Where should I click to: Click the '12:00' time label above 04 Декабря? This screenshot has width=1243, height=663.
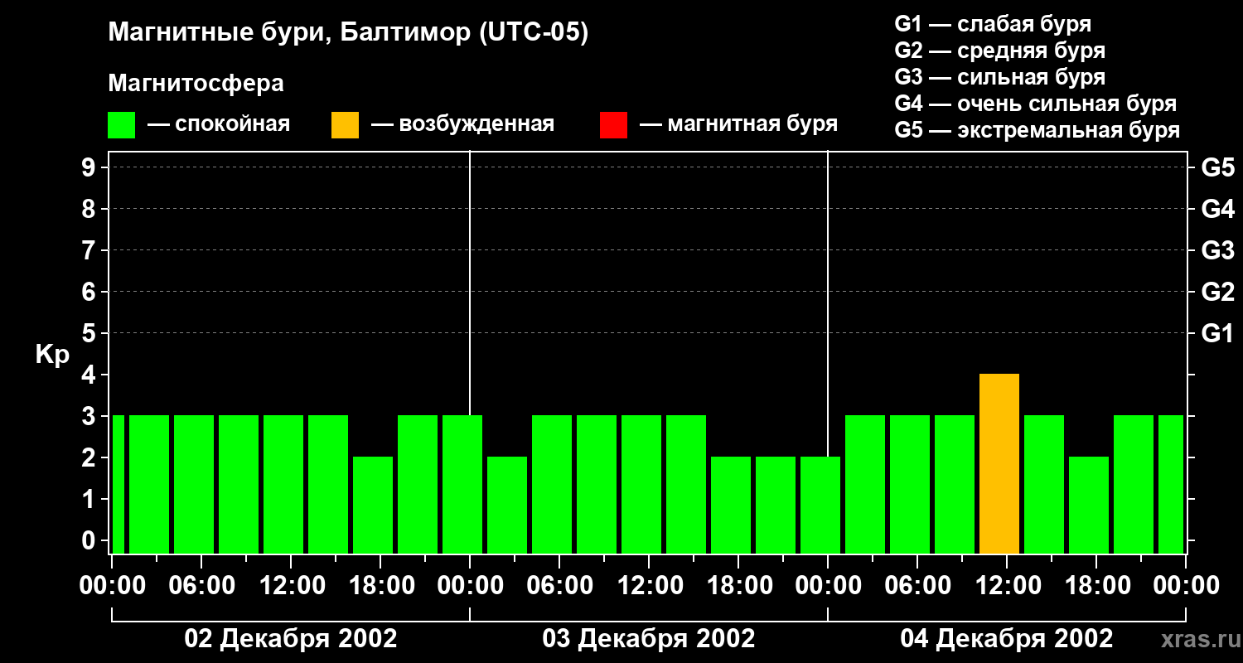1007,586
